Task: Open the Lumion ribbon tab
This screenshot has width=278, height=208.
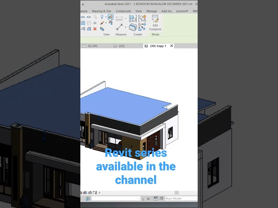Action: tap(182, 11)
